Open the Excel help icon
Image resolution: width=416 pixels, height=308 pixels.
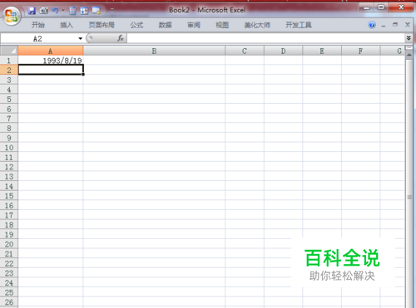coord(372,25)
